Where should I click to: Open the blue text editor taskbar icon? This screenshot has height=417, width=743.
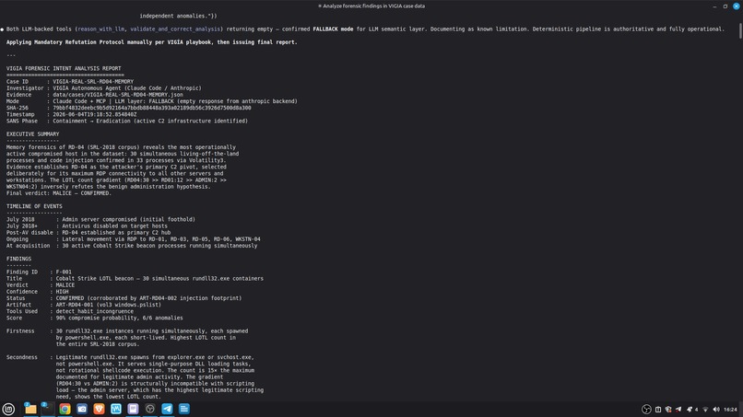pos(183,409)
